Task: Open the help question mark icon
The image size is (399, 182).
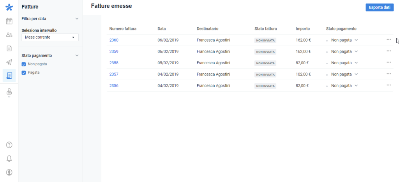Action: (x=9, y=145)
